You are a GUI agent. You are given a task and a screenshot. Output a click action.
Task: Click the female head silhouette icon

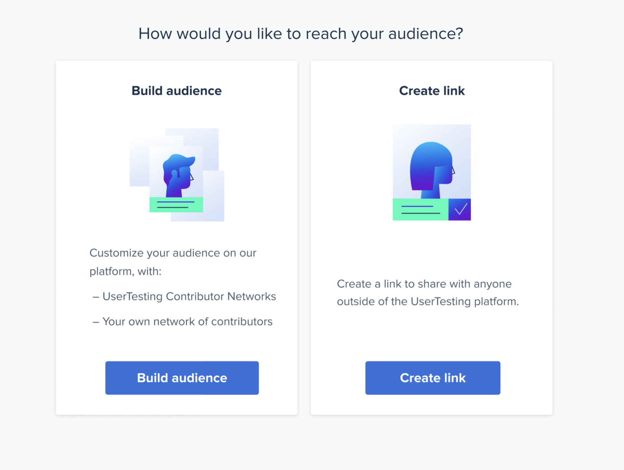(x=432, y=170)
